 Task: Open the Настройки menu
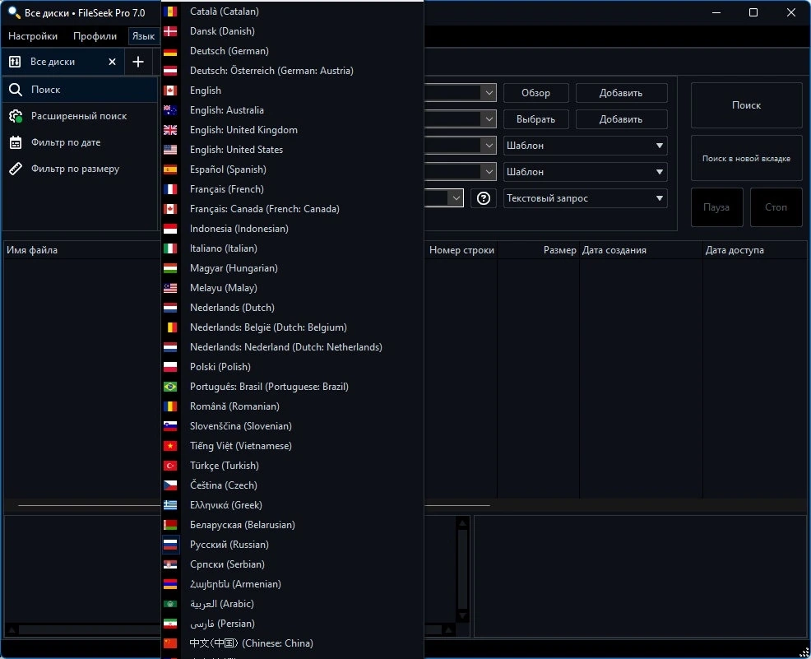tap(33, 36)
